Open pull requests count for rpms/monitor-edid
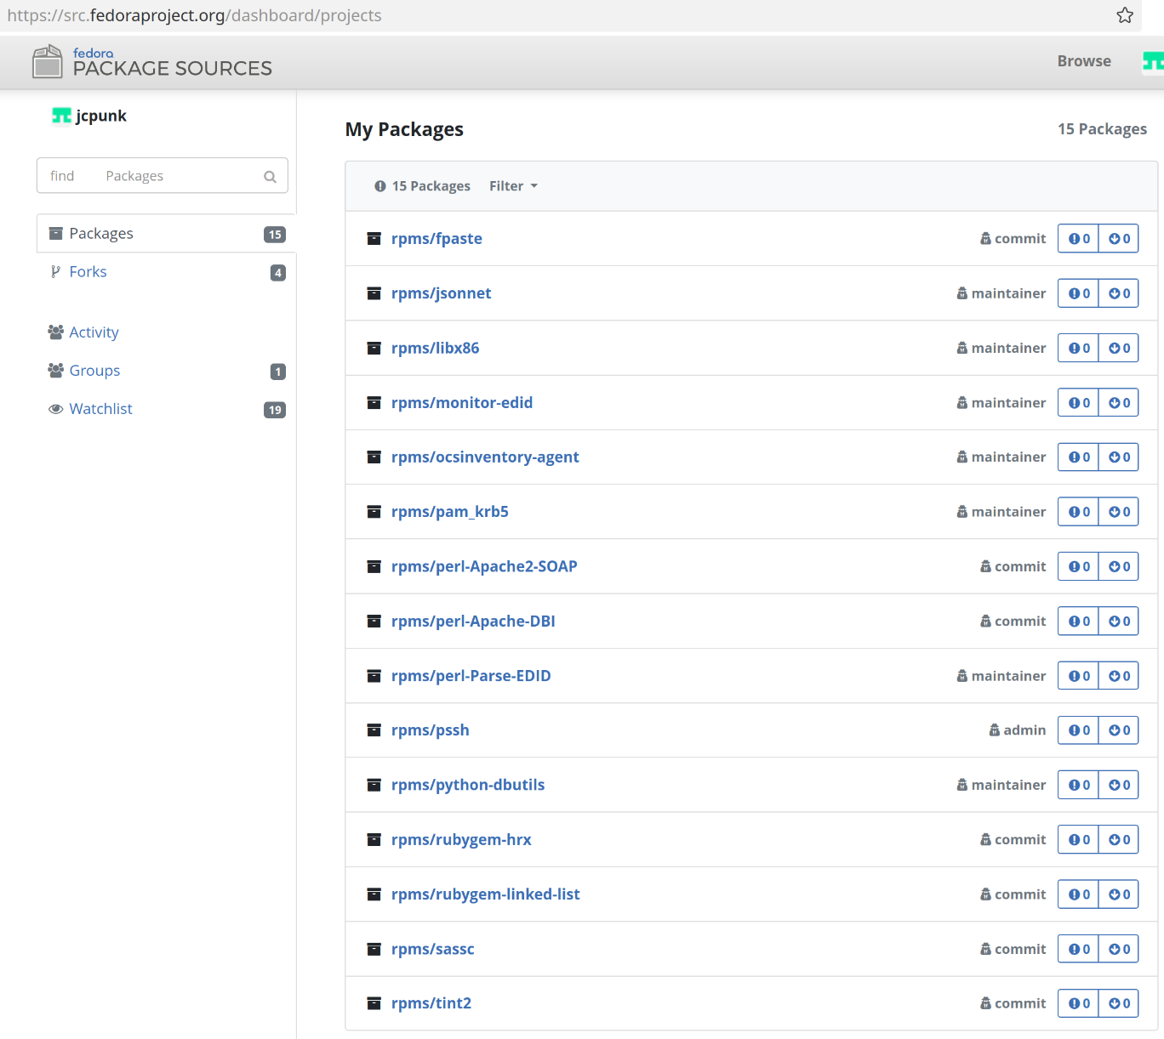This screenshot has height=1039, width=1164. tap(1118, 403)
